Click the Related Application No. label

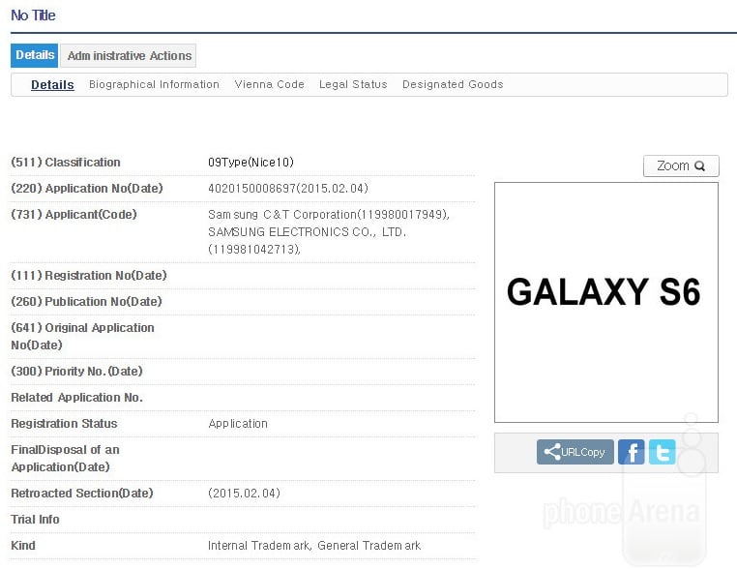(76, 398)
